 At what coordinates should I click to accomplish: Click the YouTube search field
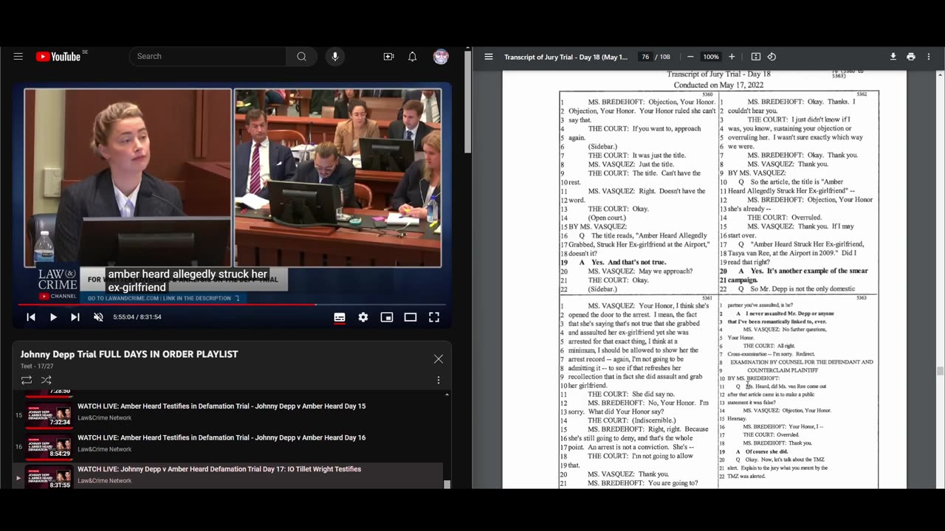[207, 57]
